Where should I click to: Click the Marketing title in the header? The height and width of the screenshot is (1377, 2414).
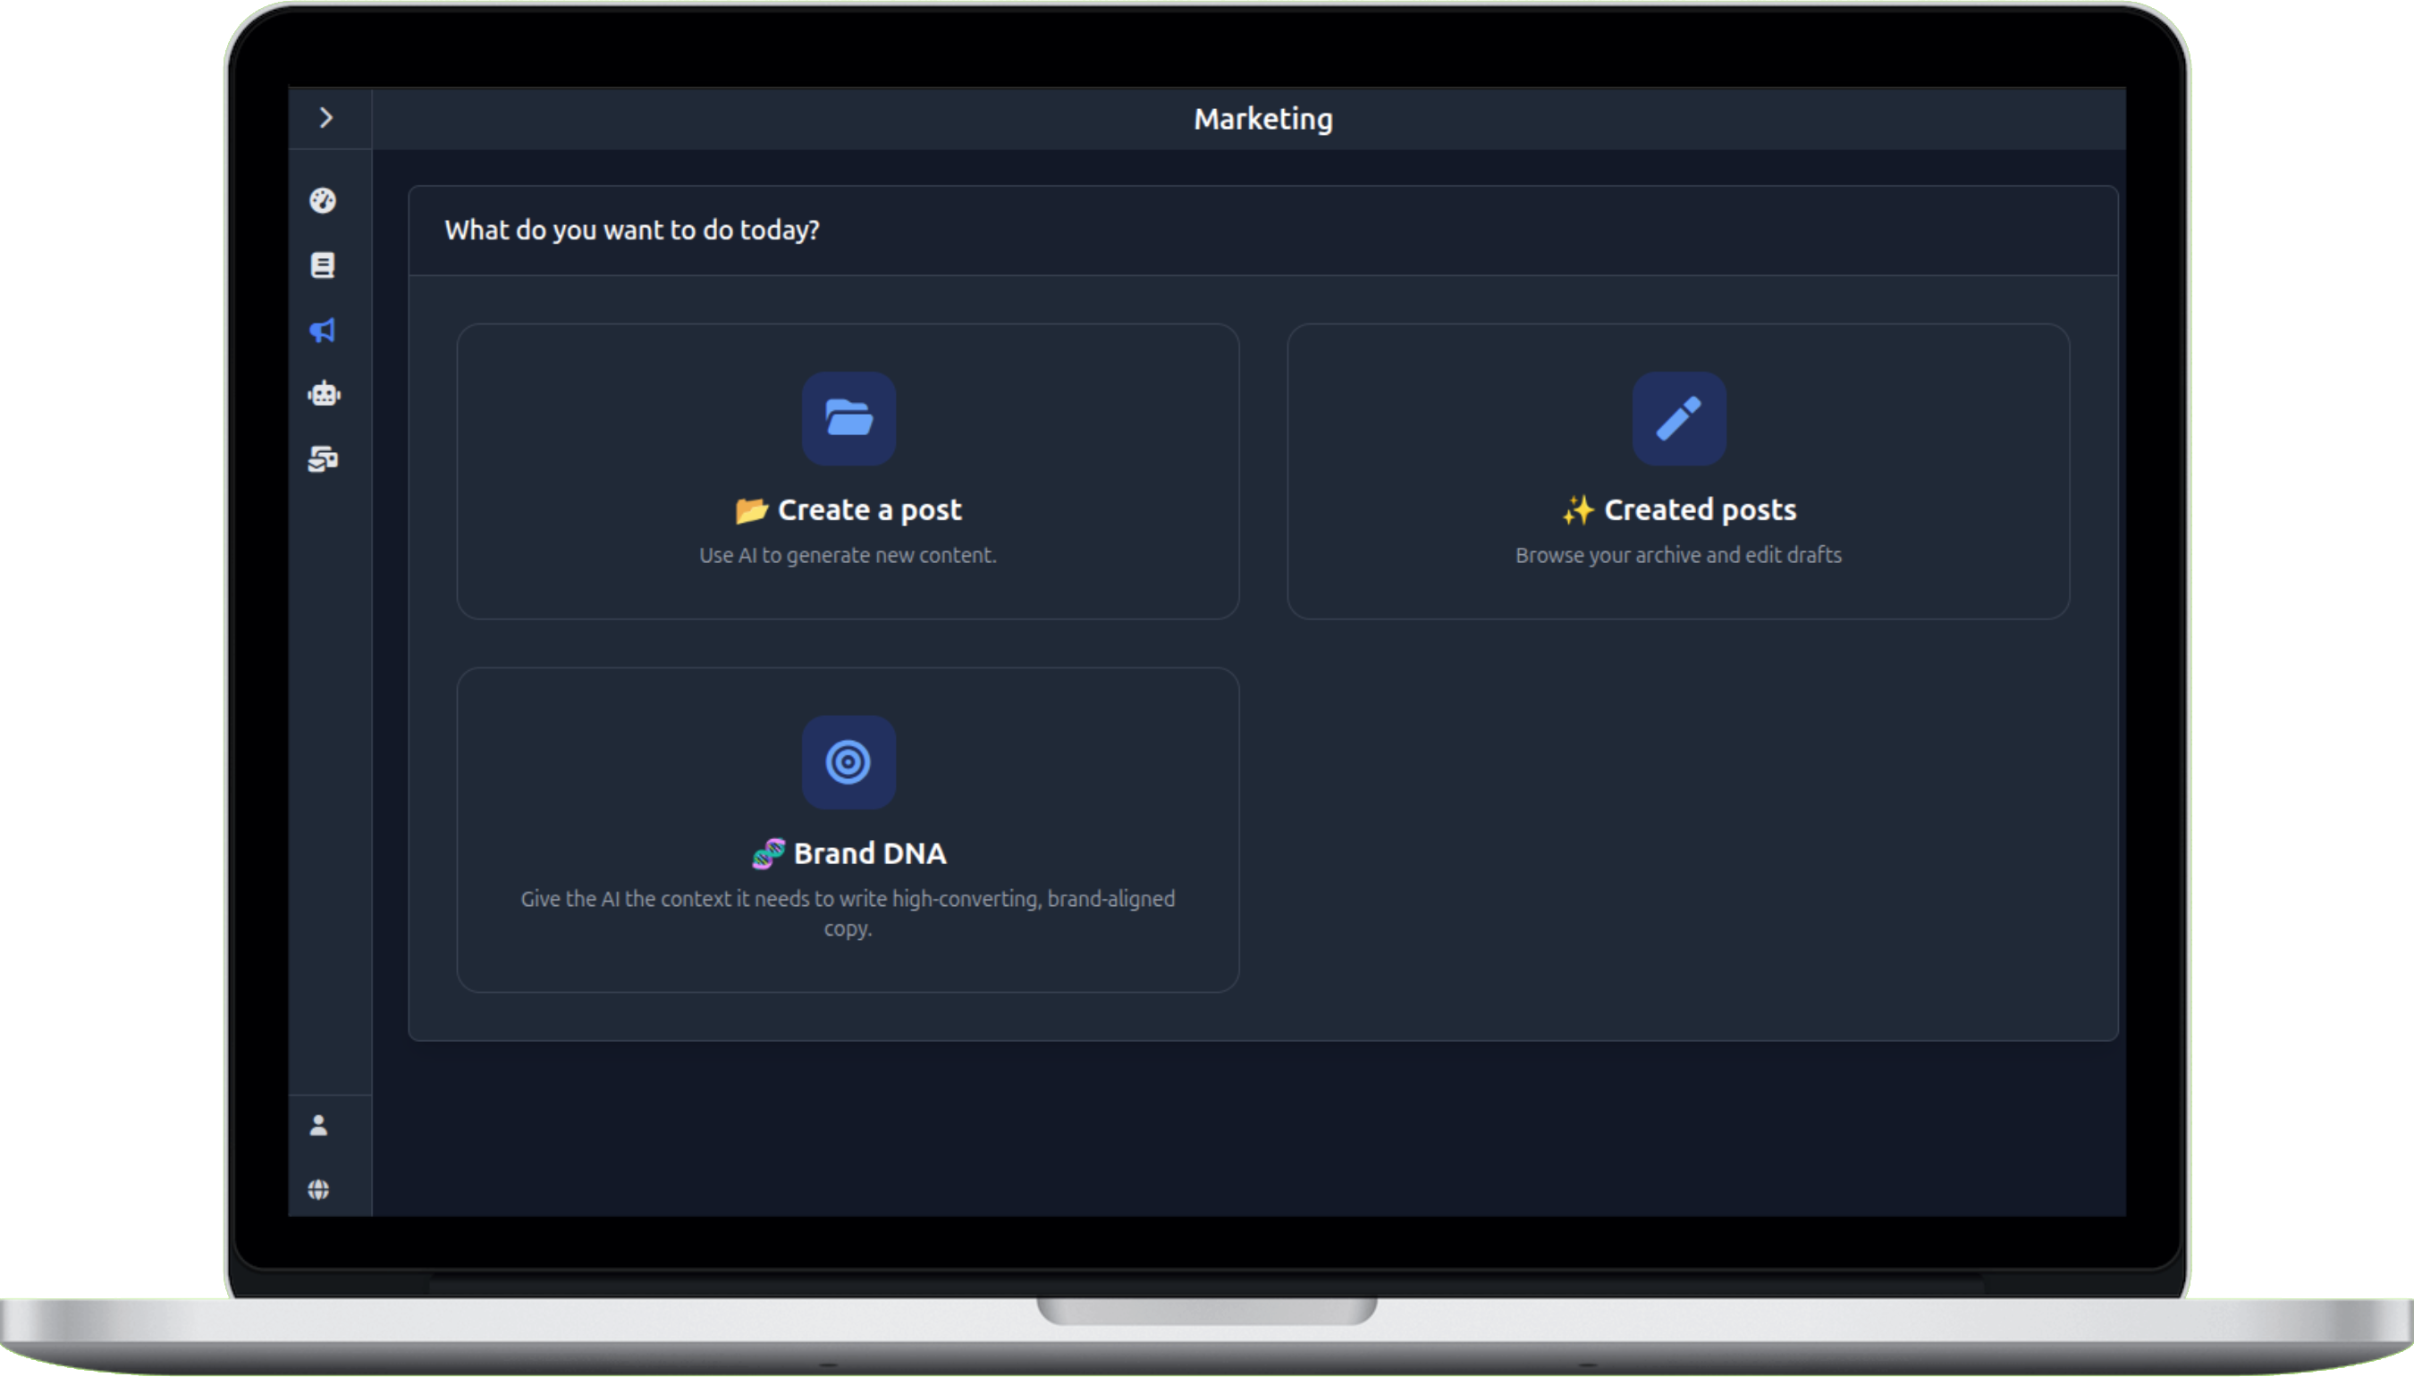pos(1263,118)
